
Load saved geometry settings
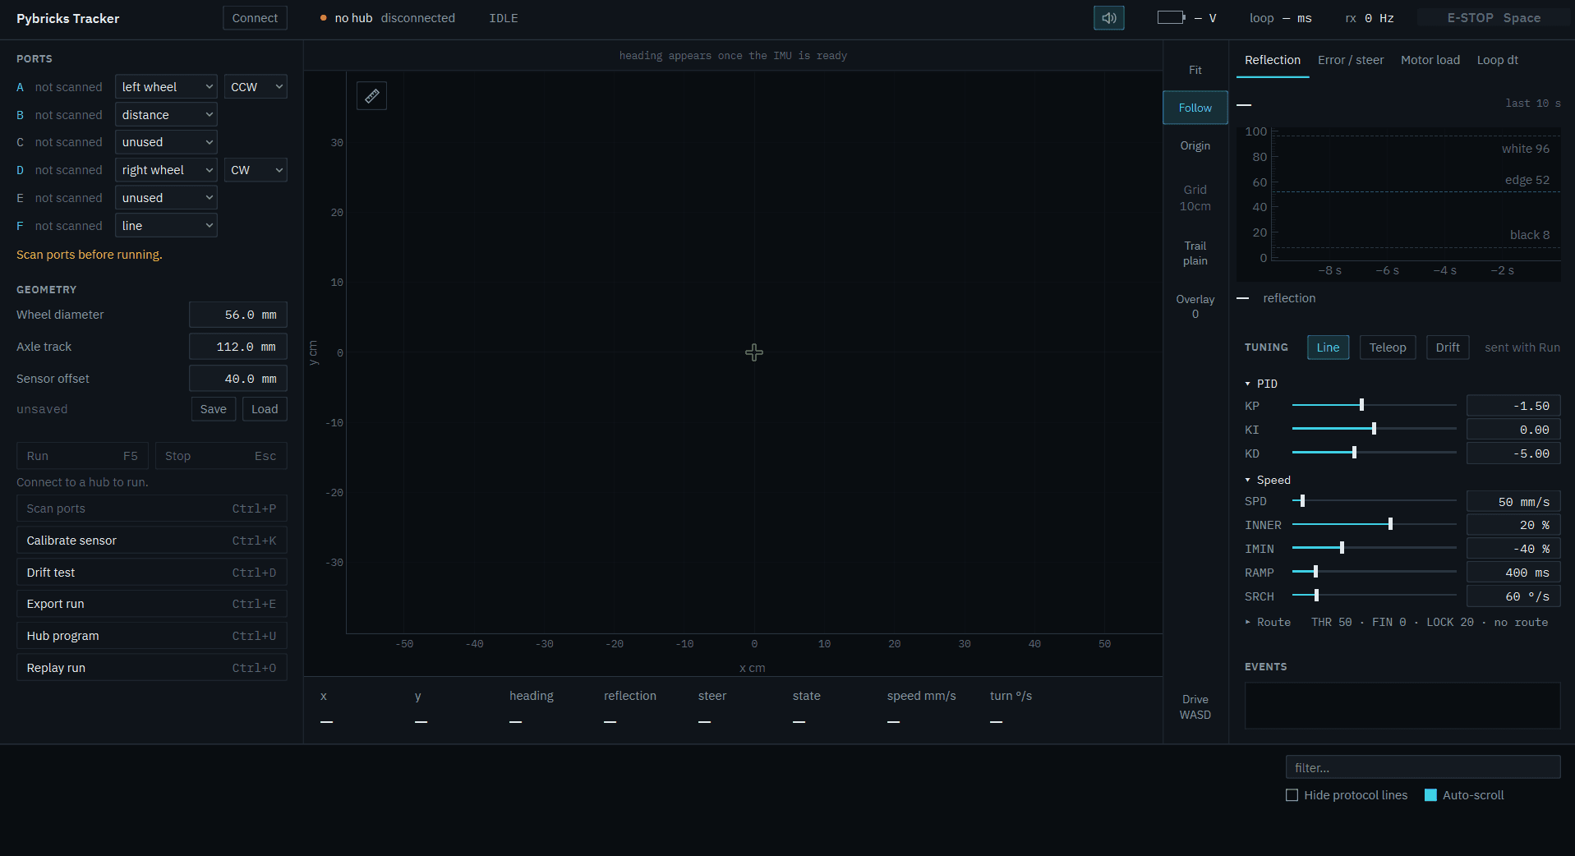265,409
